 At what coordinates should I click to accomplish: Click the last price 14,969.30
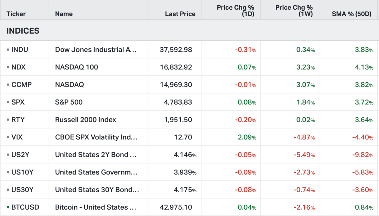point(176,85)
